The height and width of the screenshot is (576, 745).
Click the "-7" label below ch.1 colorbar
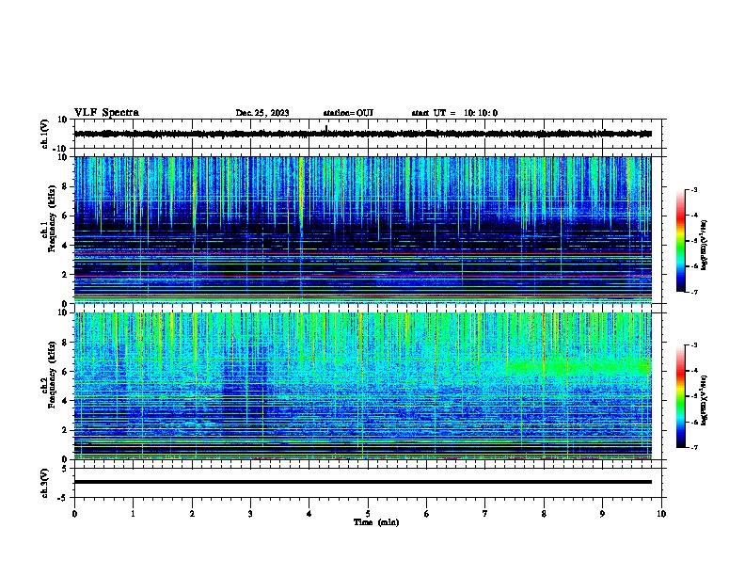(x=693, y=292)
